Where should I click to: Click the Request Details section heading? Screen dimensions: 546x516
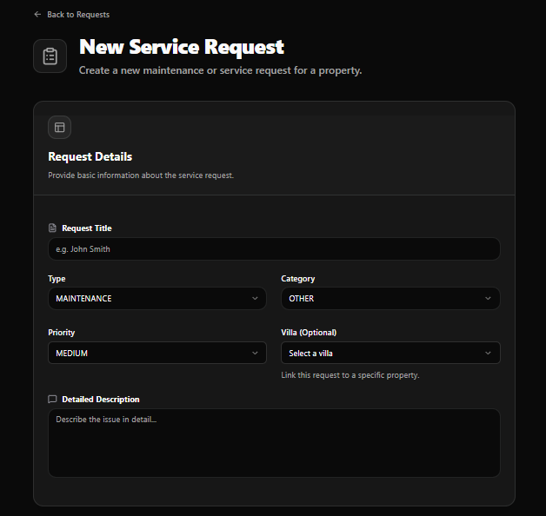(x=90, y=156)
